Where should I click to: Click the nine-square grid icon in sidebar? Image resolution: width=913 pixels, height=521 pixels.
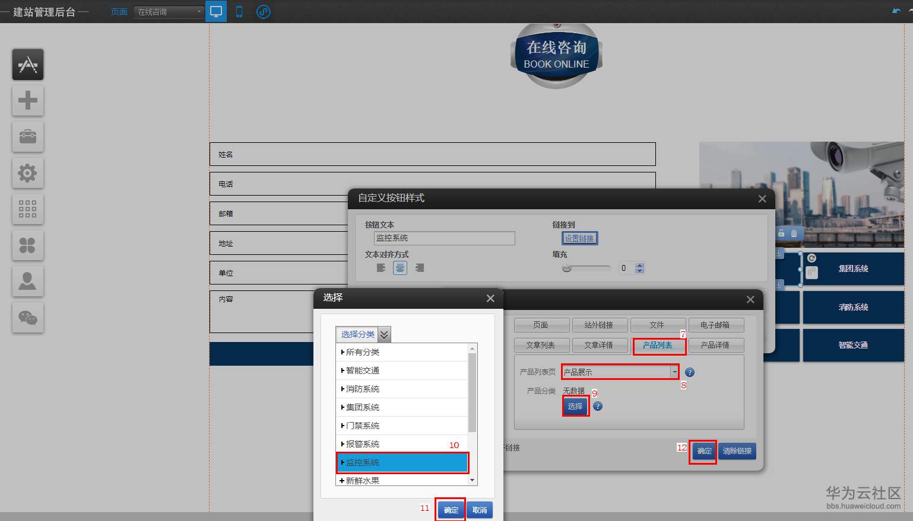pos(28,209)
